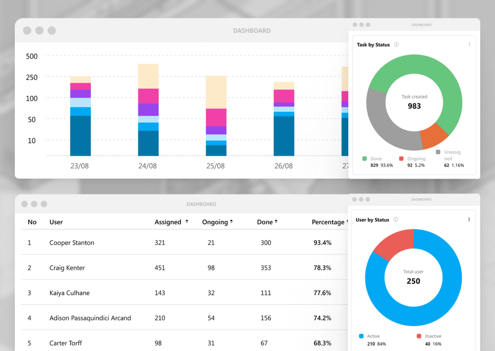Click the Done legend marker in Task by Status
This screenshot has width=495, height=351.
[365, 158]
